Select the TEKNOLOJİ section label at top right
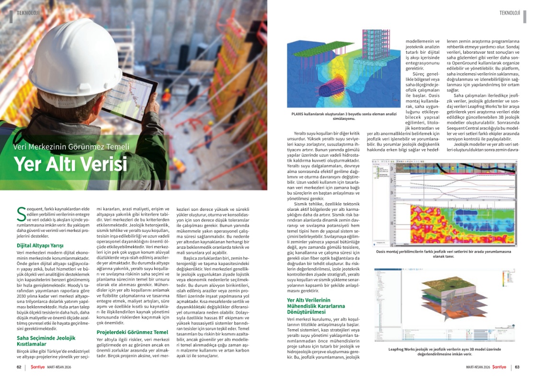The height and width of the screenshot is (380, 535). (x=509, y=12)
